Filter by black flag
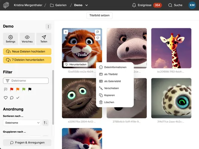This screenshot has height=149, width=199. pyautogui.click(x=30, y=89)
